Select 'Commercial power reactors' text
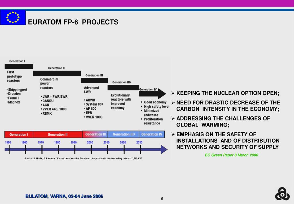This screenshot has width=294, height=204. [49, 84]
